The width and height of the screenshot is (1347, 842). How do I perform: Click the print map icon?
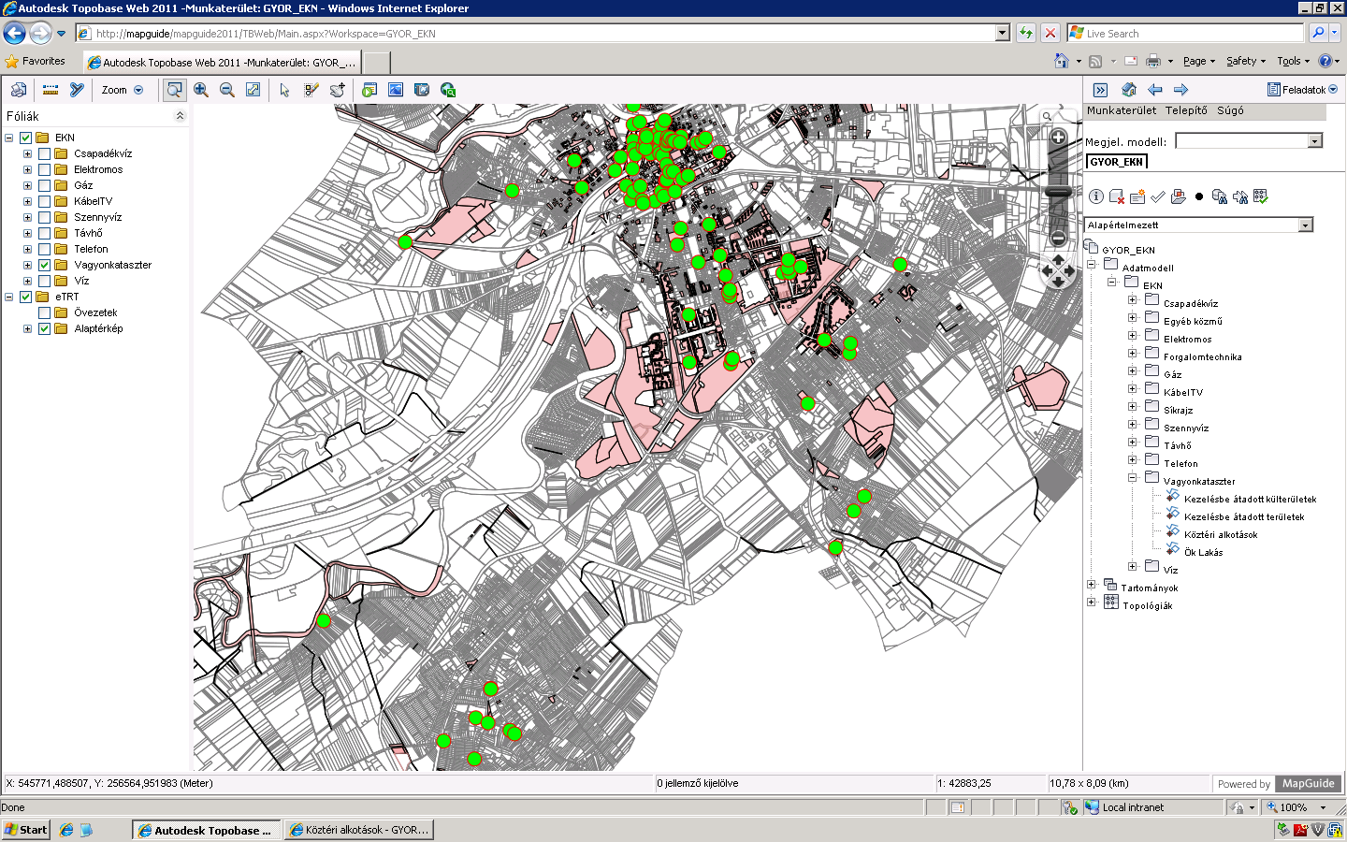pos(18,90)
